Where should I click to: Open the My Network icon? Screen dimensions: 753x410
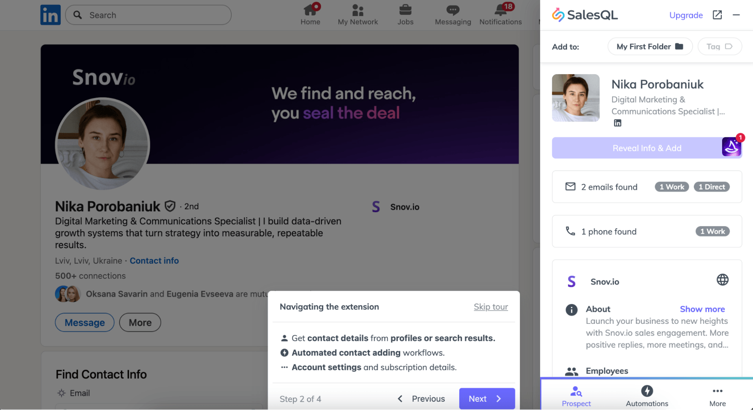(x=357, y=10)
